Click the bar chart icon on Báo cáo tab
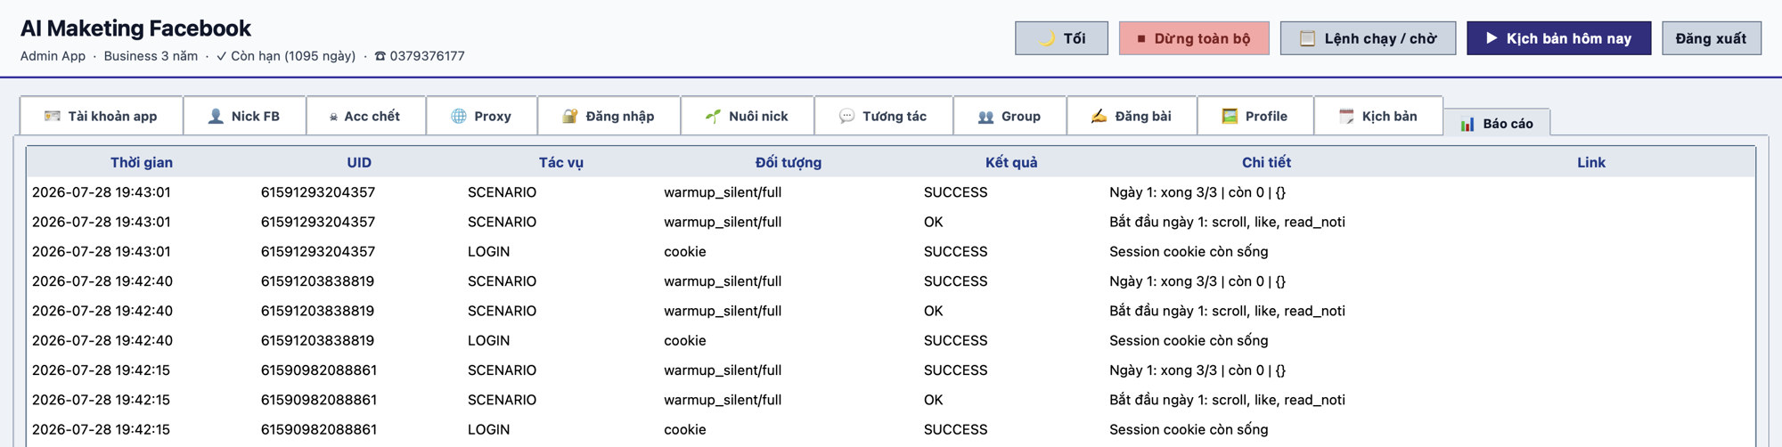Image resolution: width=1782 pixels, height=447 pixels. pos(1467,124)
